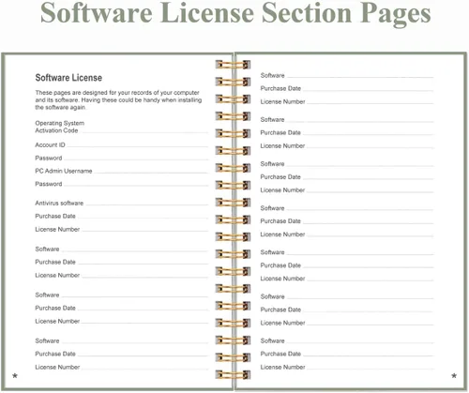The image size is (469, 393).
Task: Click the Software License Section Pages title
Action: coord(235,13)
